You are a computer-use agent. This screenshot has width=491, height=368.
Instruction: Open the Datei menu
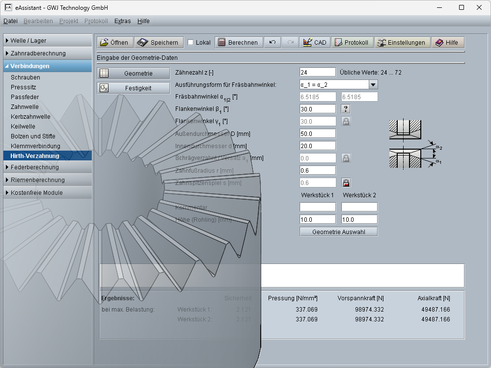[x=10, y=21]
